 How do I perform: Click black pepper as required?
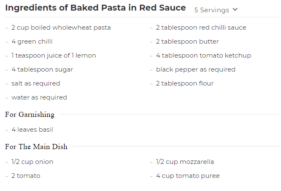[196, 69]
